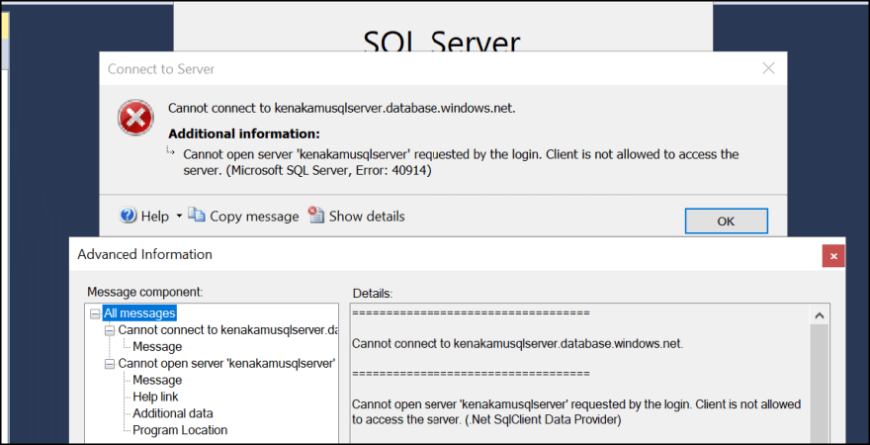This screenshot has height=445, width=870.
Task: Click the Additional information heading
Action: coord(244,133)
